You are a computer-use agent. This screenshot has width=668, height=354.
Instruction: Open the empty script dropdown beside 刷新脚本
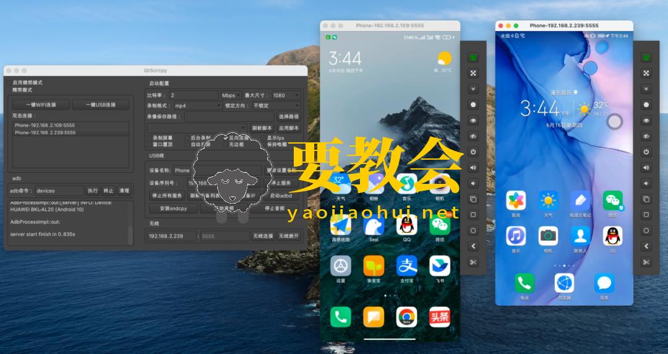point(197,128)
